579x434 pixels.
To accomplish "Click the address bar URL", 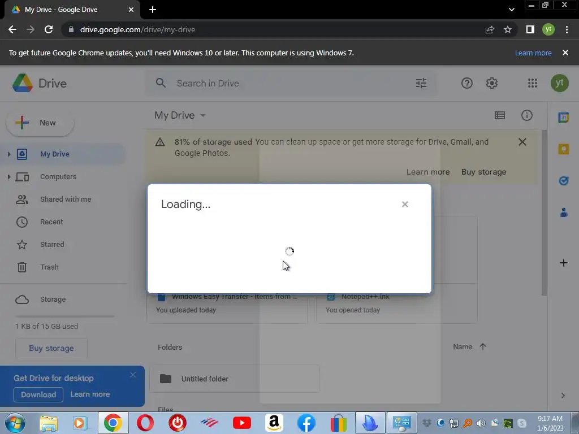I will pos(137,29).
